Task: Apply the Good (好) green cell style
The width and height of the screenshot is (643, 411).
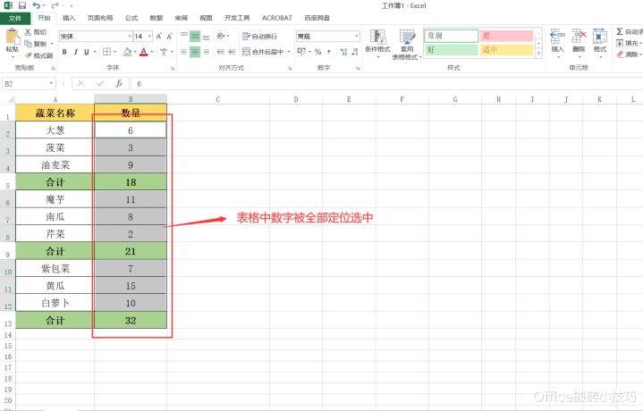Action: coord(451,50)
